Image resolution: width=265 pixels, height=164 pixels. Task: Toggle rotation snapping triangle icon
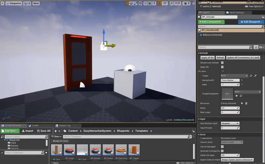159,3
